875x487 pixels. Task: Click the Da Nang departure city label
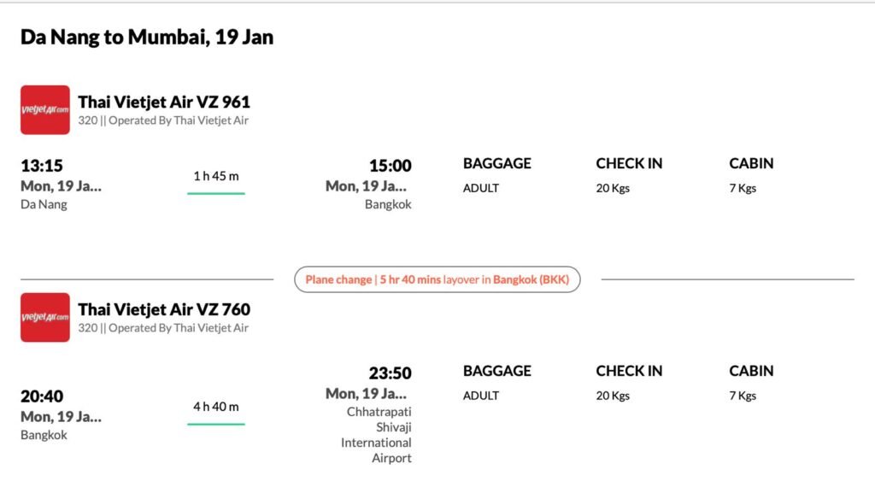click(44, 204)
